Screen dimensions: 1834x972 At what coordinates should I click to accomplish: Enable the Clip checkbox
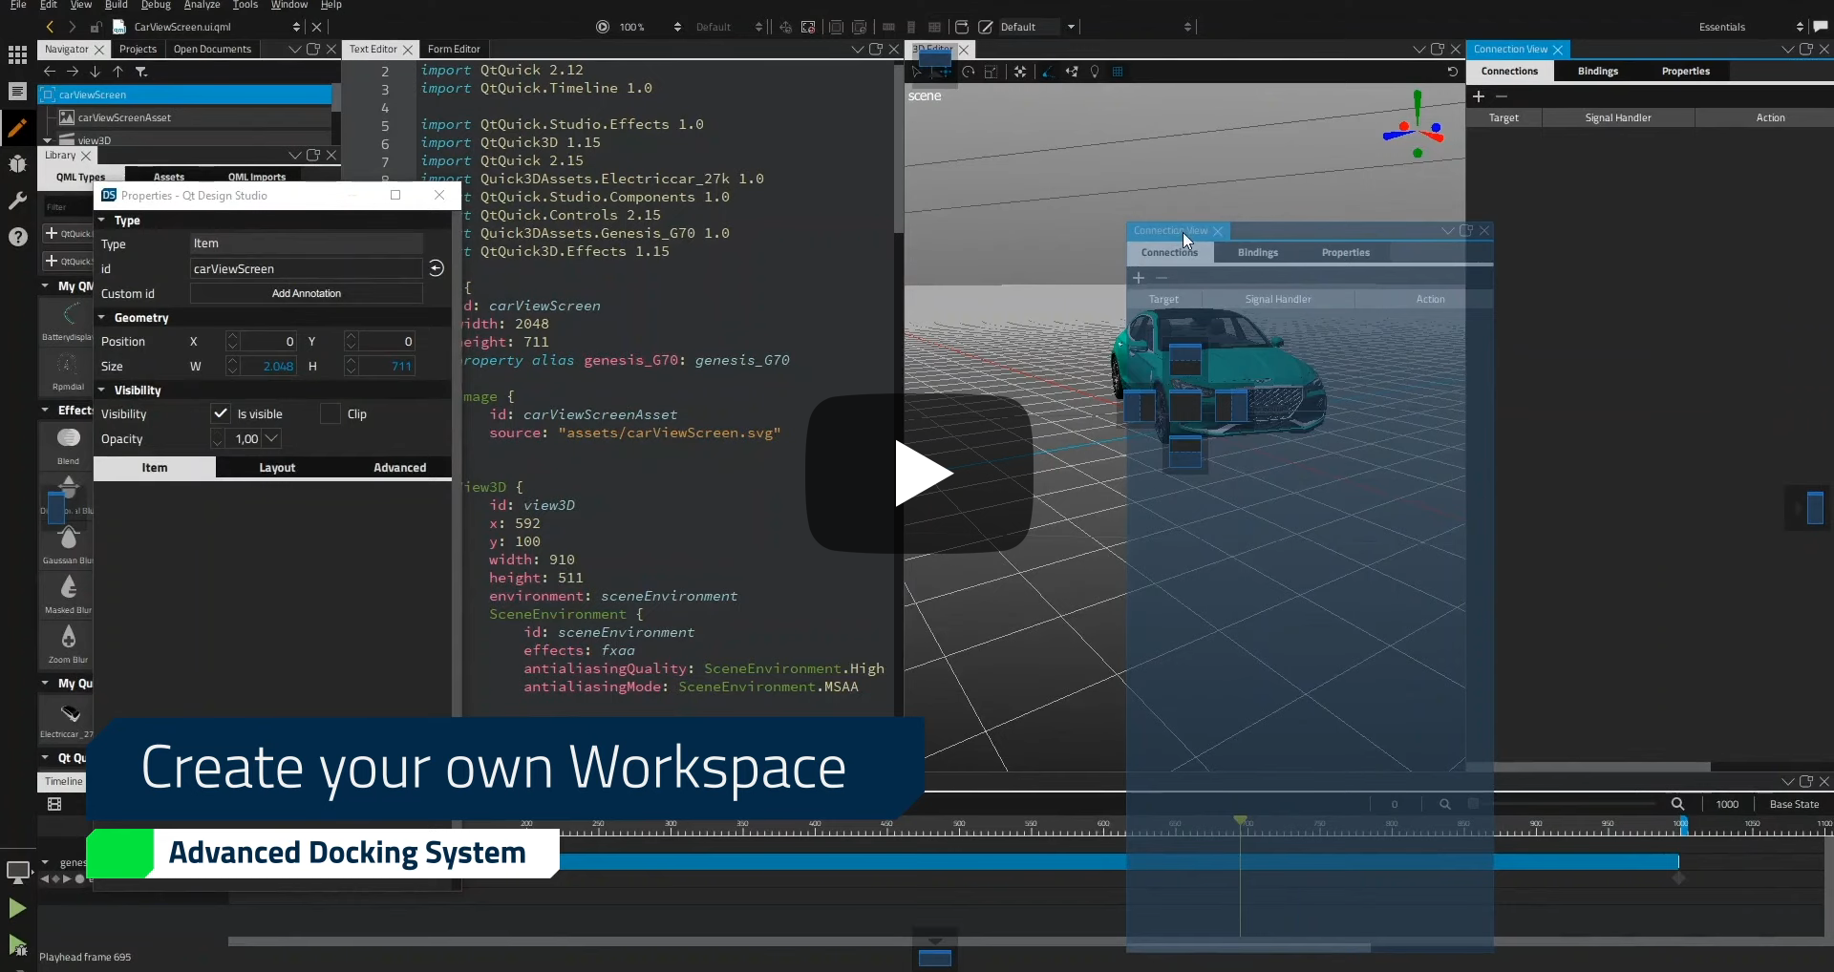pos(331,413)
